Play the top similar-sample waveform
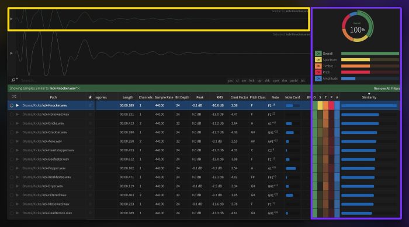 (x=12, y=19)
